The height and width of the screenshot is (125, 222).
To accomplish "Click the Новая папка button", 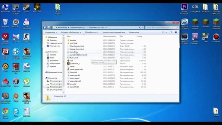I will 134,32.
